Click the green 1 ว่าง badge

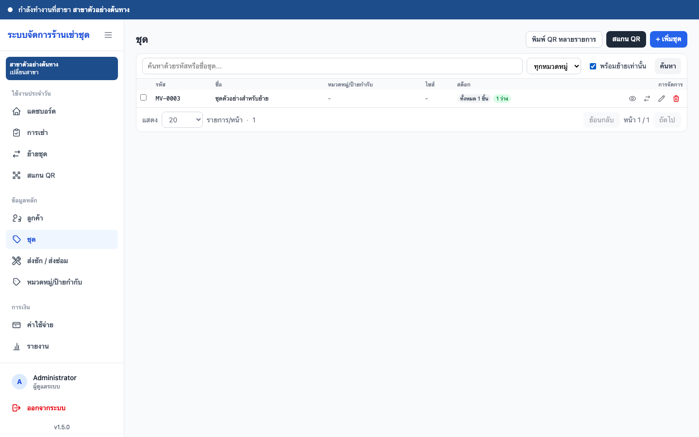pos(502,99)
